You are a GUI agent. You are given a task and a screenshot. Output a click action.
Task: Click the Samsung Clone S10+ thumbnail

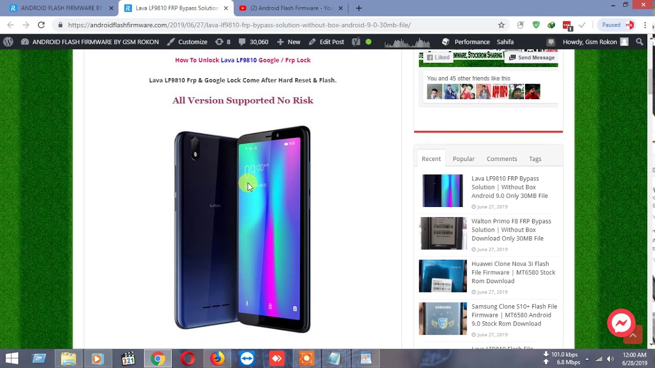(x=443, y=318)
